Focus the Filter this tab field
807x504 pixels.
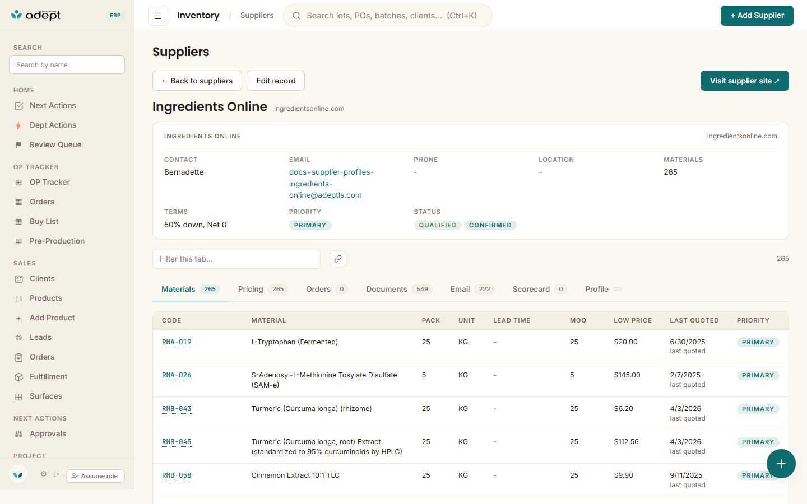click(x=236, y=259)
